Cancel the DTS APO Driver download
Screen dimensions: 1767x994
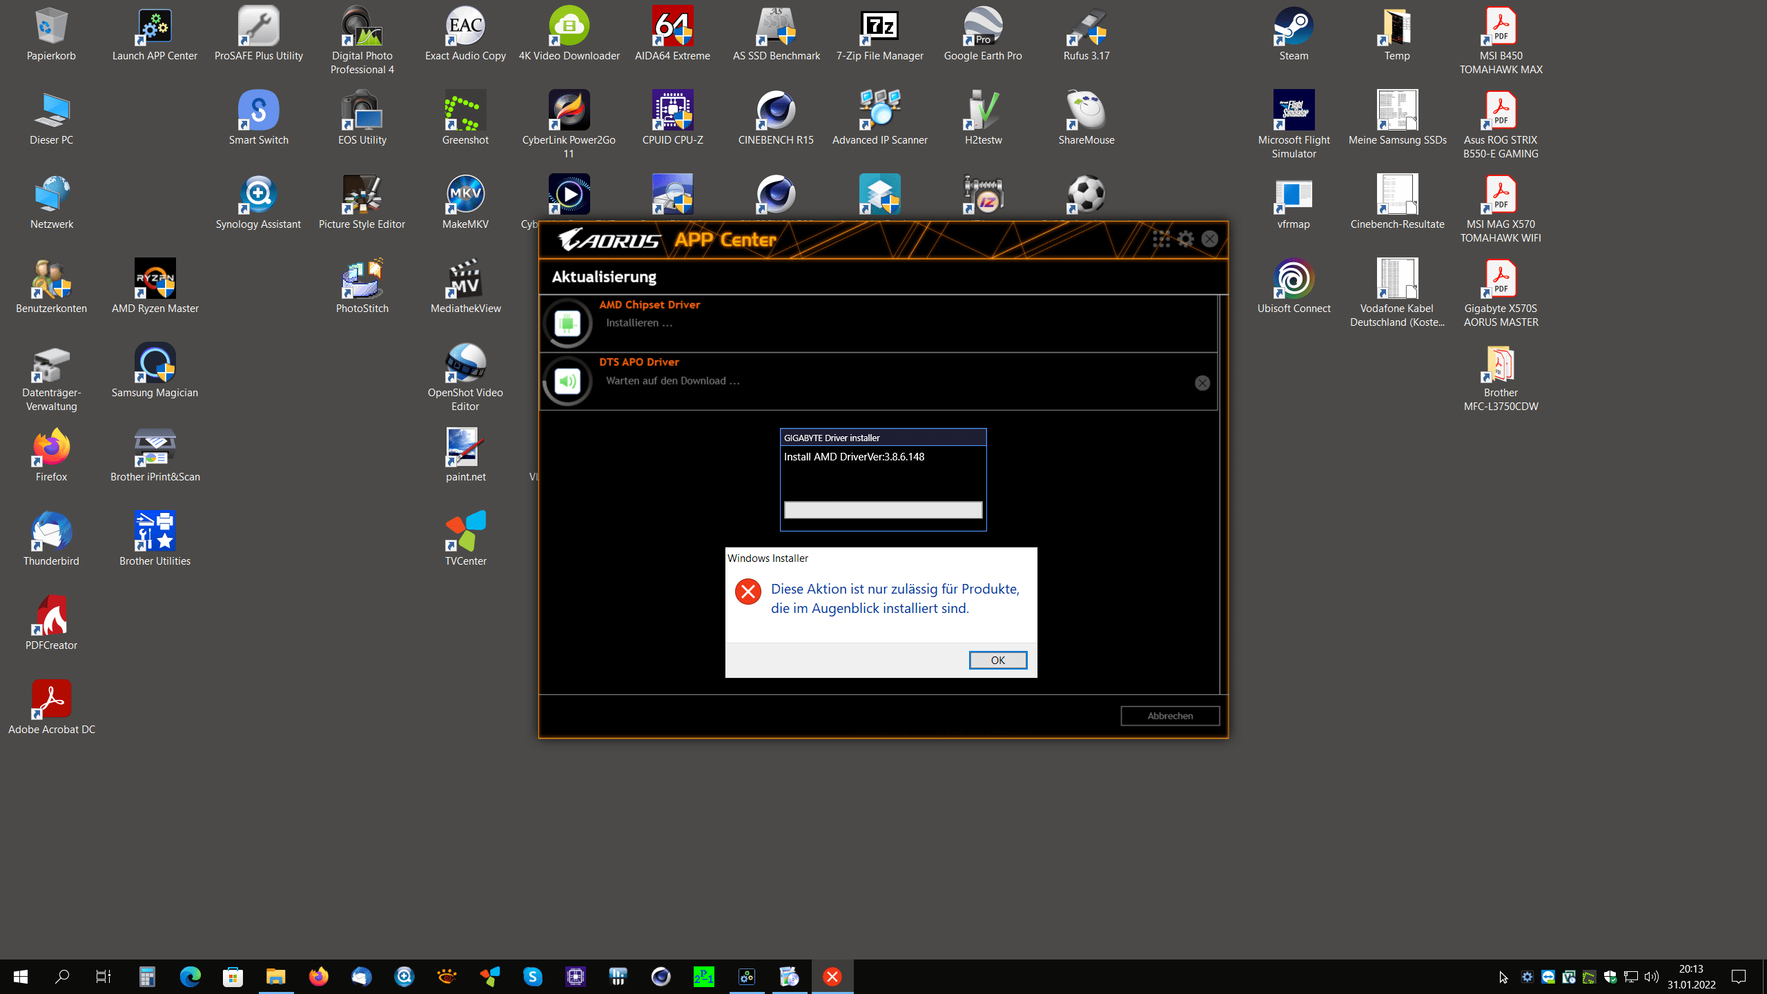click(1202, 383)
